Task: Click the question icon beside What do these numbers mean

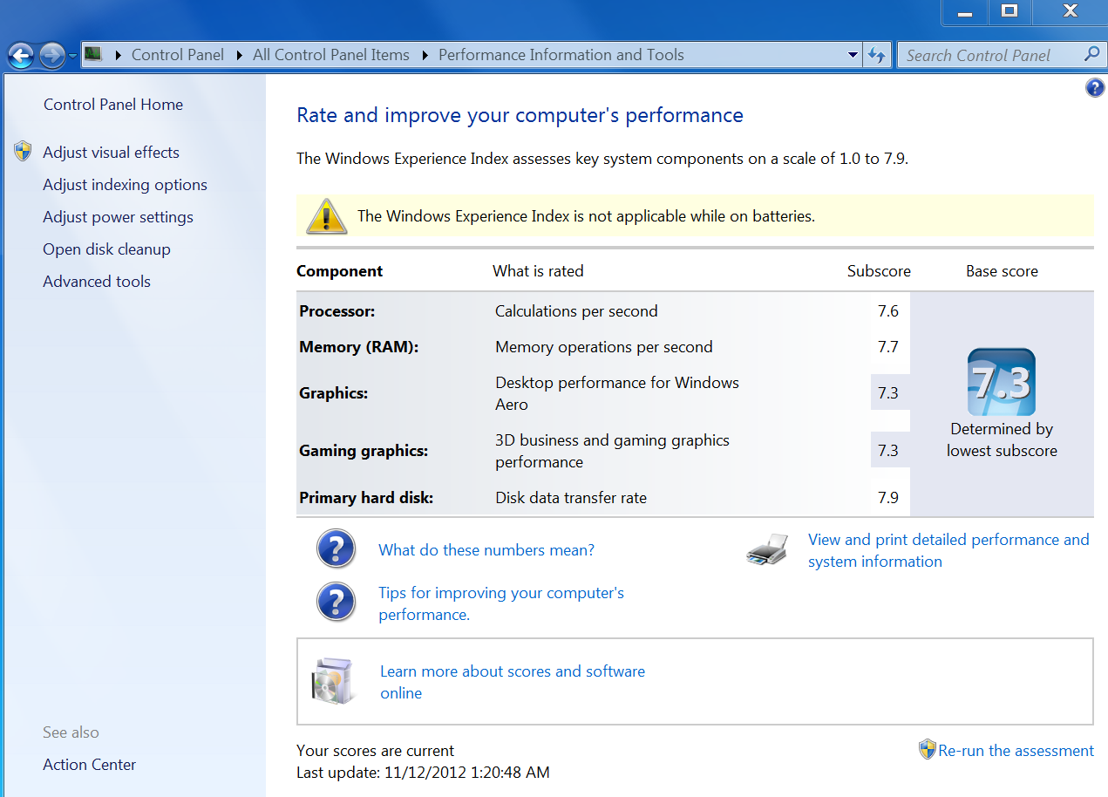Action: click(x=336, y=549)
